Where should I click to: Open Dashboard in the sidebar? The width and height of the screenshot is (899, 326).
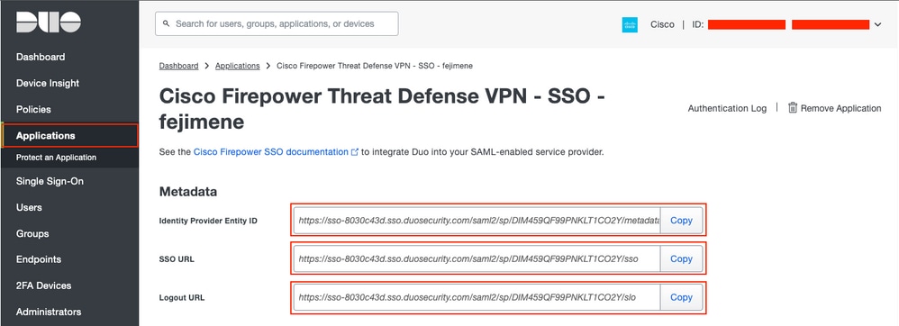click(41, 57)
